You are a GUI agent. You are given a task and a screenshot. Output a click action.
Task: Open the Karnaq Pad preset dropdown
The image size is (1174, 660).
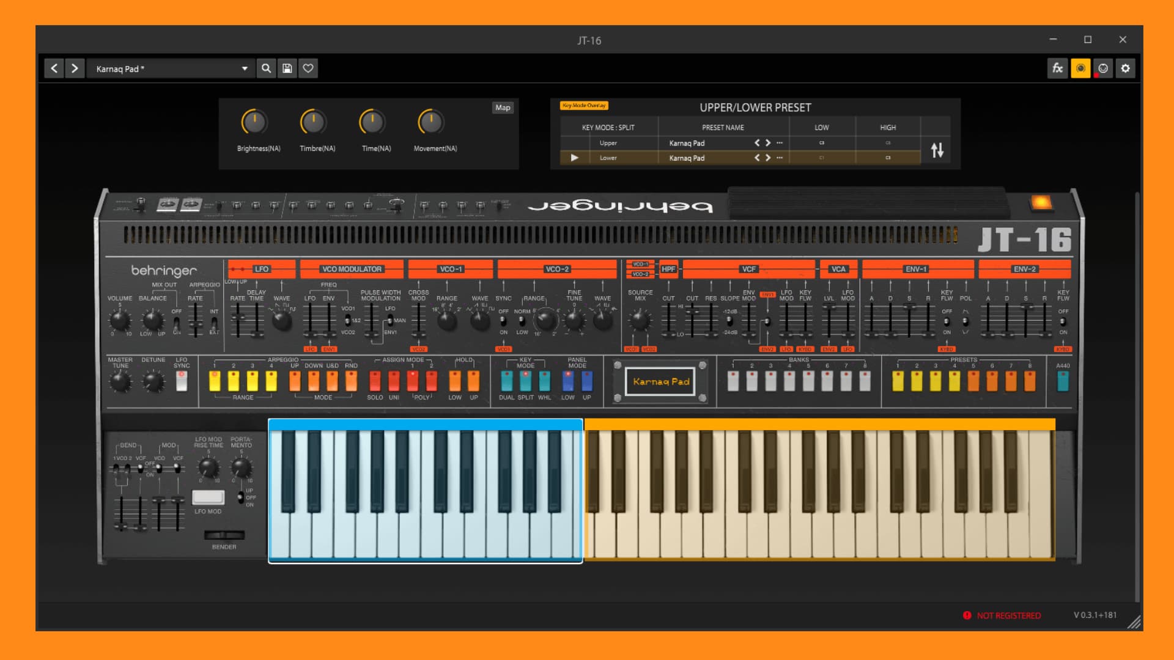(172, 68)
